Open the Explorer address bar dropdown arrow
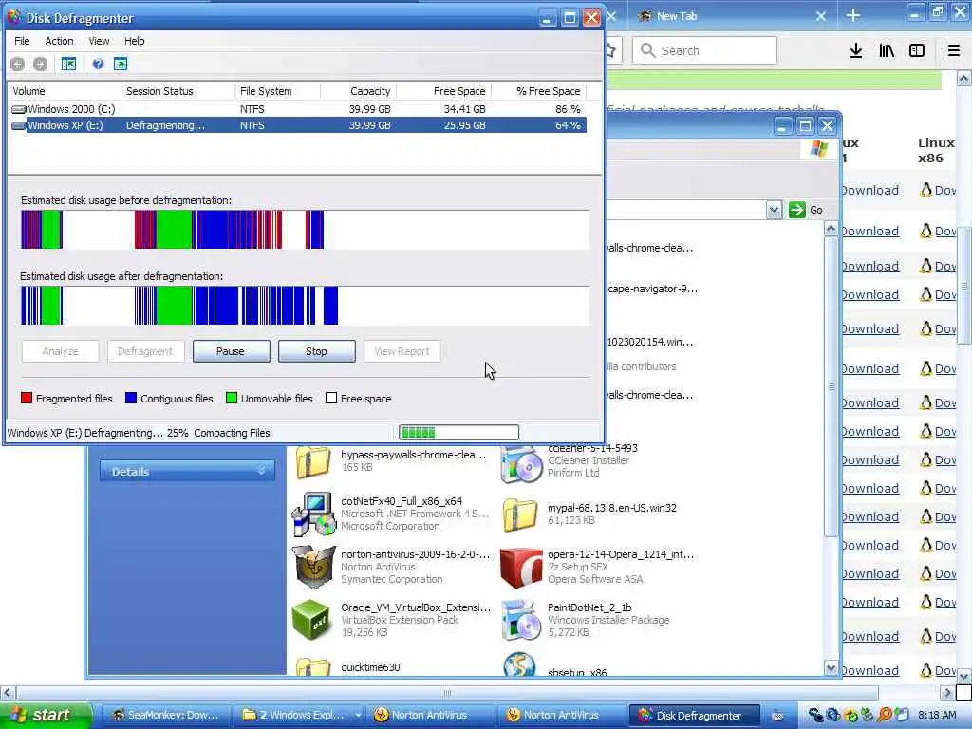The width and height of the screenshot is (972, 729). click(x=774, y=210)
